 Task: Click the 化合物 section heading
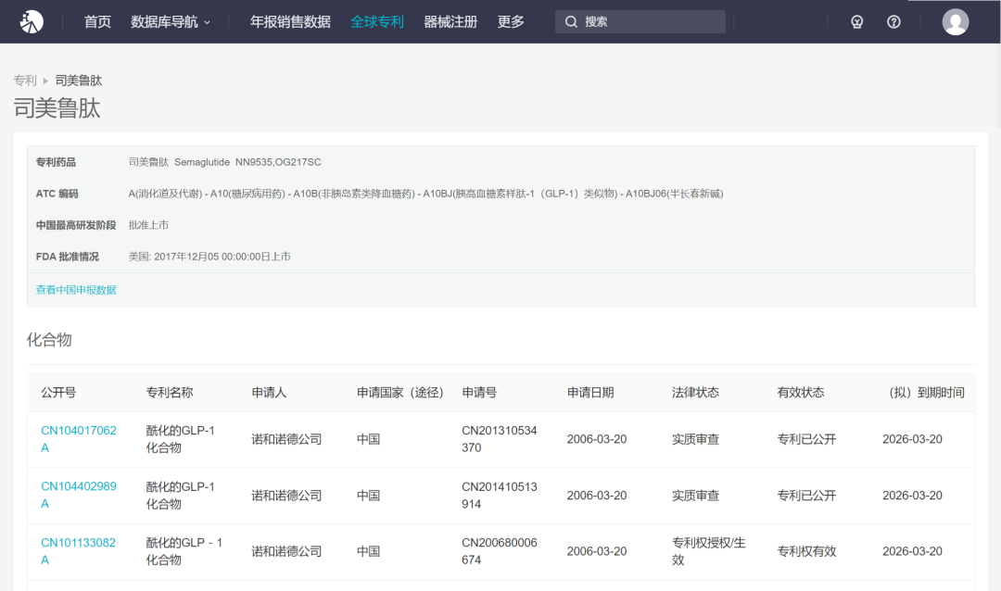tap(49, 340)
